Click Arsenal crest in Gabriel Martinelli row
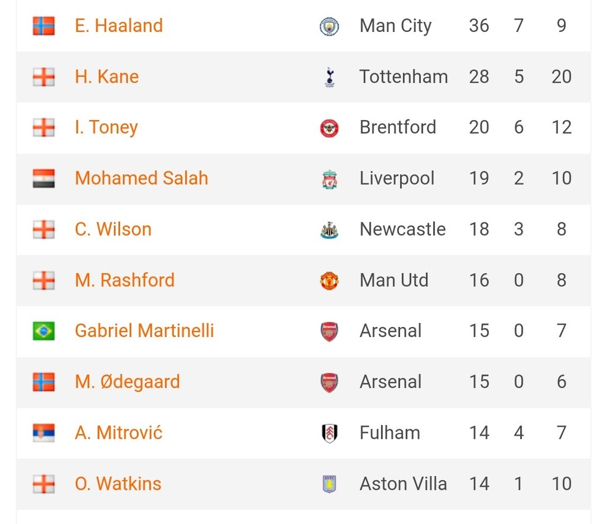This screenshot has height=524, width=606. 329,332
